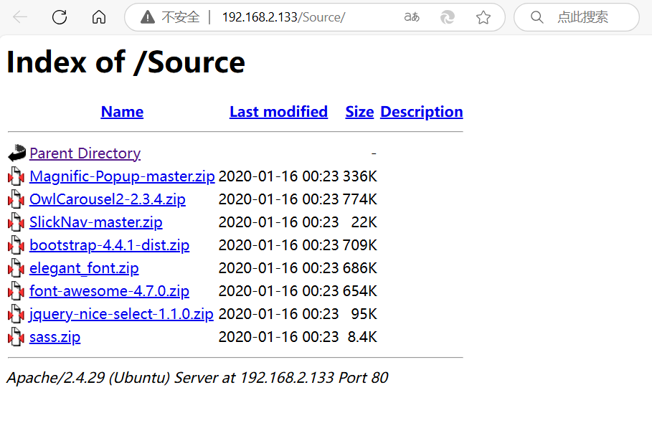Click archive icon beside font-awesome-4.7.0.zip
Screen dimensions: 652x423
click(x=16, y=291)
